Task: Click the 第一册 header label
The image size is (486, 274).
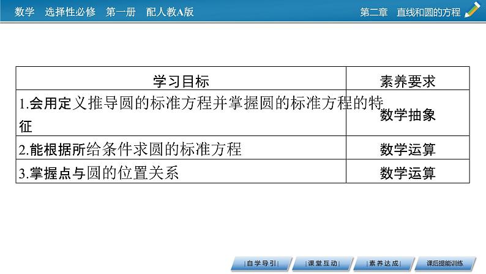Action: (x=121, y=12)
